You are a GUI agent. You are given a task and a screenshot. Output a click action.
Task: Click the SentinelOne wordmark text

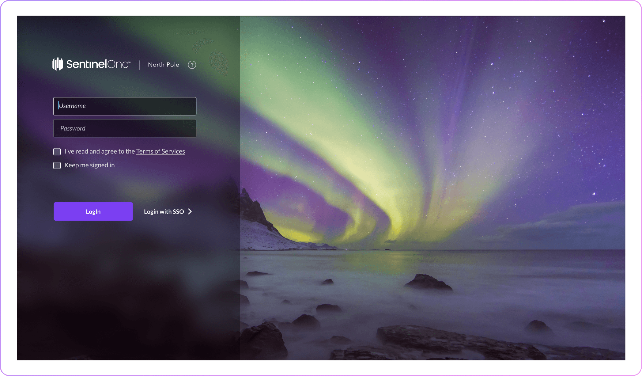tap(98, 64)
